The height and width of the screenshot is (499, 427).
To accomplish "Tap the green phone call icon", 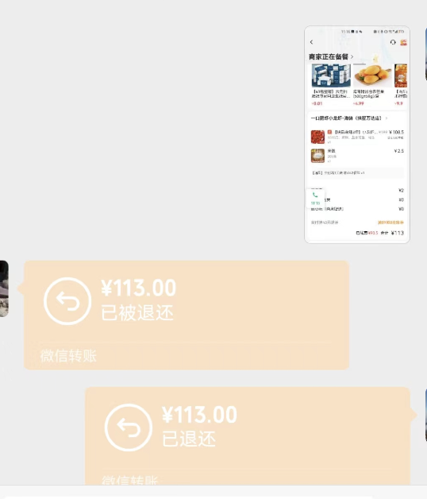I will [x=315, y=195].
